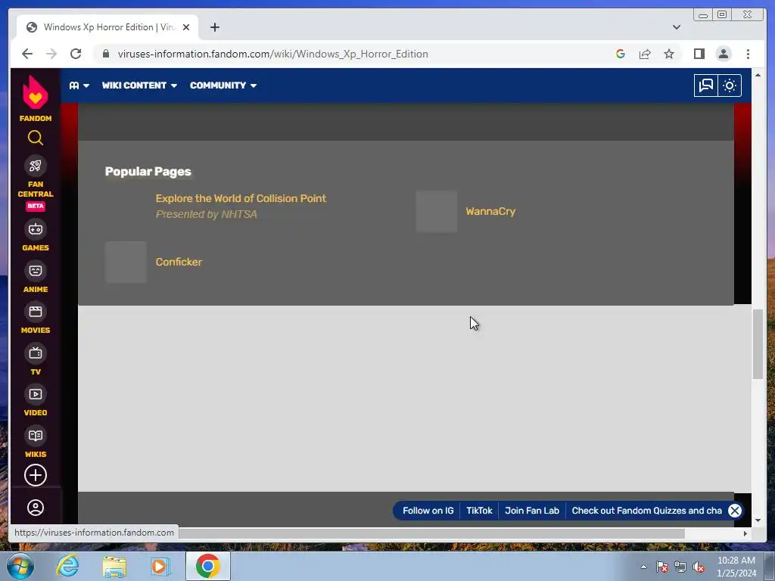The width and height of the screenshot is (775, 581).
Task: Open the network tray icon
Action: [680, 567]
